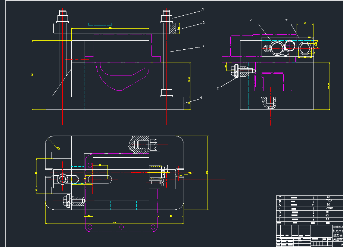Select item number 4 in the parts table
The width and height of the screenshot is (343, 247).
280,209
